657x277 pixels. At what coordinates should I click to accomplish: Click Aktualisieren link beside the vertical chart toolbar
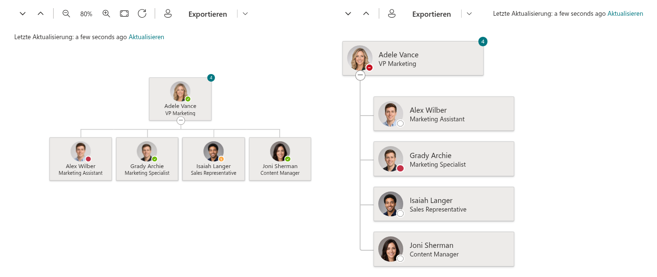click(625, 14)
